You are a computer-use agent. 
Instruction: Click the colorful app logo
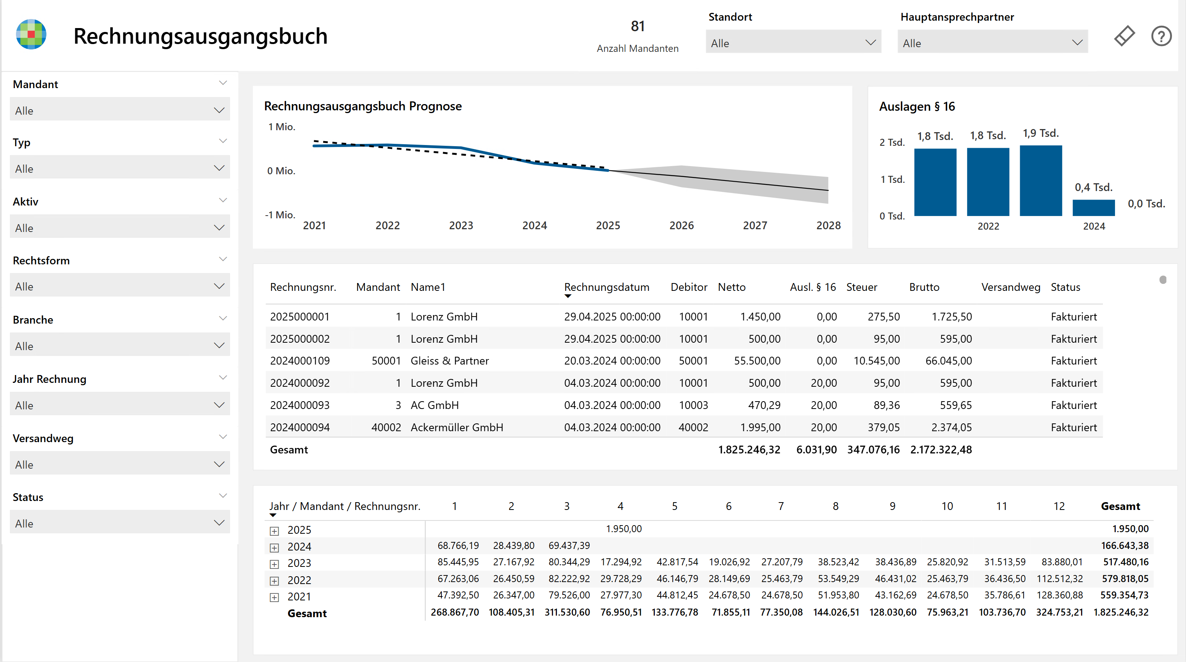pos(31,34)
